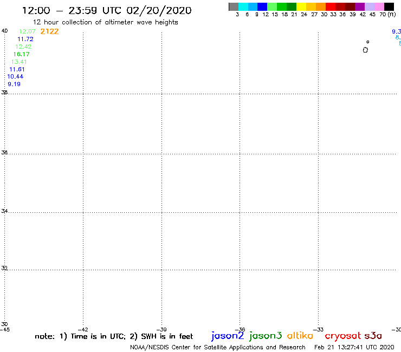This screenshot has width=401, height=352.
Task: Click the green jason3 satellite label
Action: tap(266, 336)
